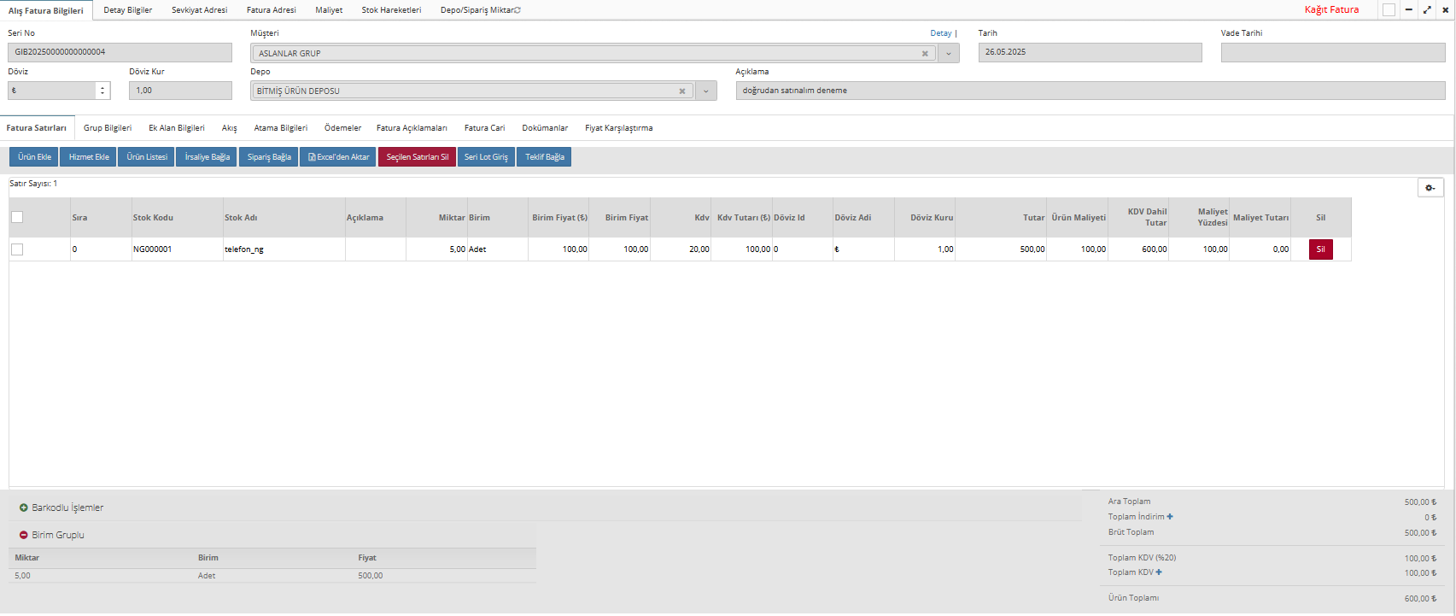Click the Döviz currency stepper arrows
This screenshot has width=1456, height=616.
[102, 91]
